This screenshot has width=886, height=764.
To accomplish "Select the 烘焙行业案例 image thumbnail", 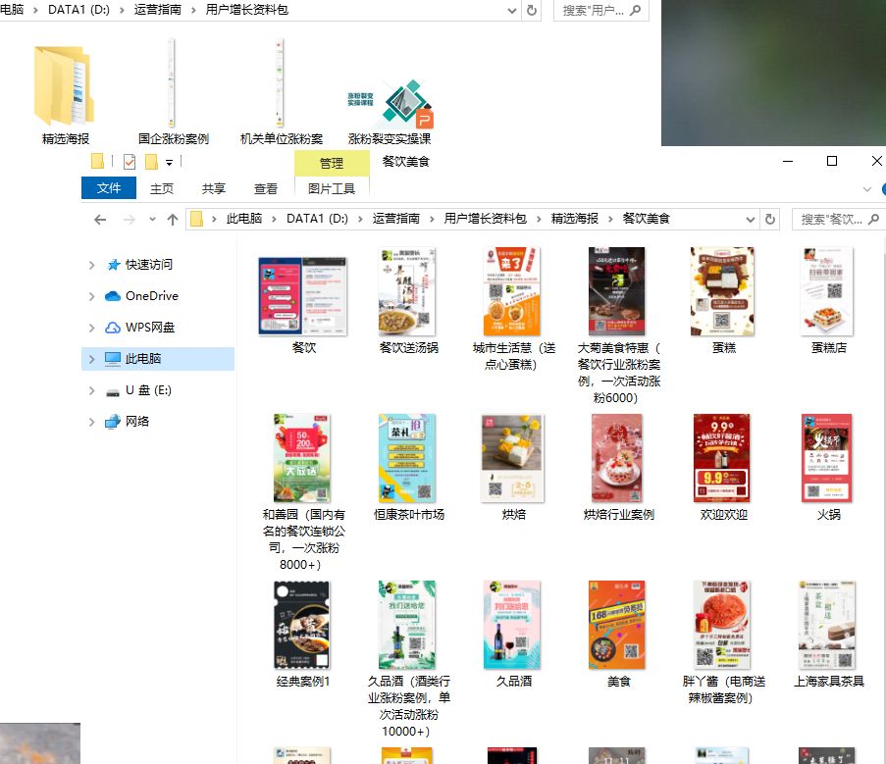I will click(x=616, y=458).
